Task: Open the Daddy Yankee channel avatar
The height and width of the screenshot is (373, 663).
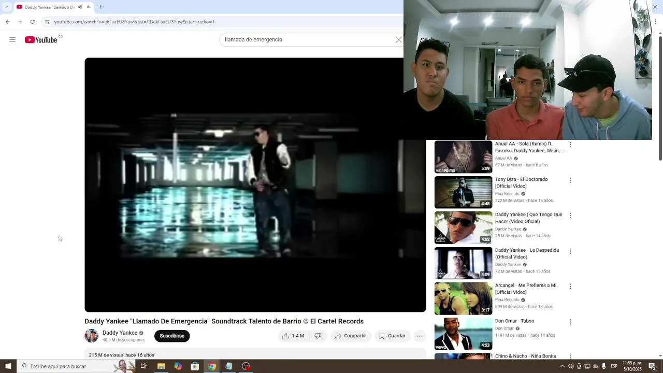Action: pyautogui.click(x=92, y=336)
